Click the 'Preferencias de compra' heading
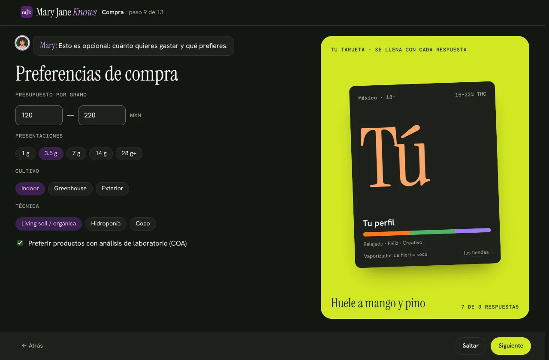The image size is (549, 360). click(x=97, y=74)
